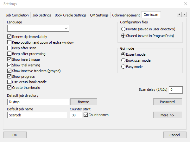Click the Scan delay input field

175,90
